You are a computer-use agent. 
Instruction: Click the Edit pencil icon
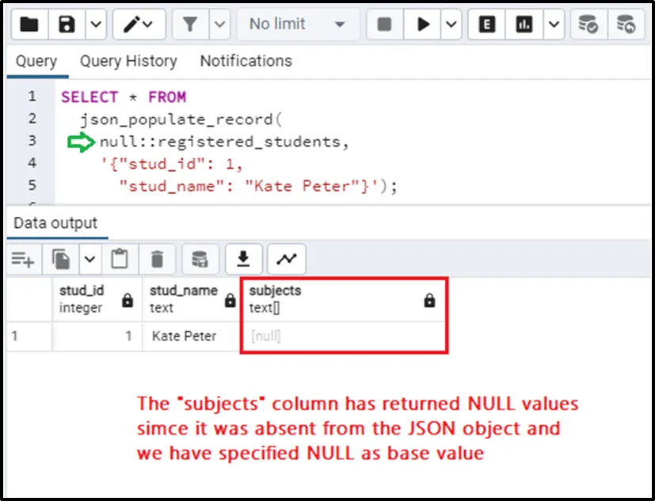click(131, 25)
